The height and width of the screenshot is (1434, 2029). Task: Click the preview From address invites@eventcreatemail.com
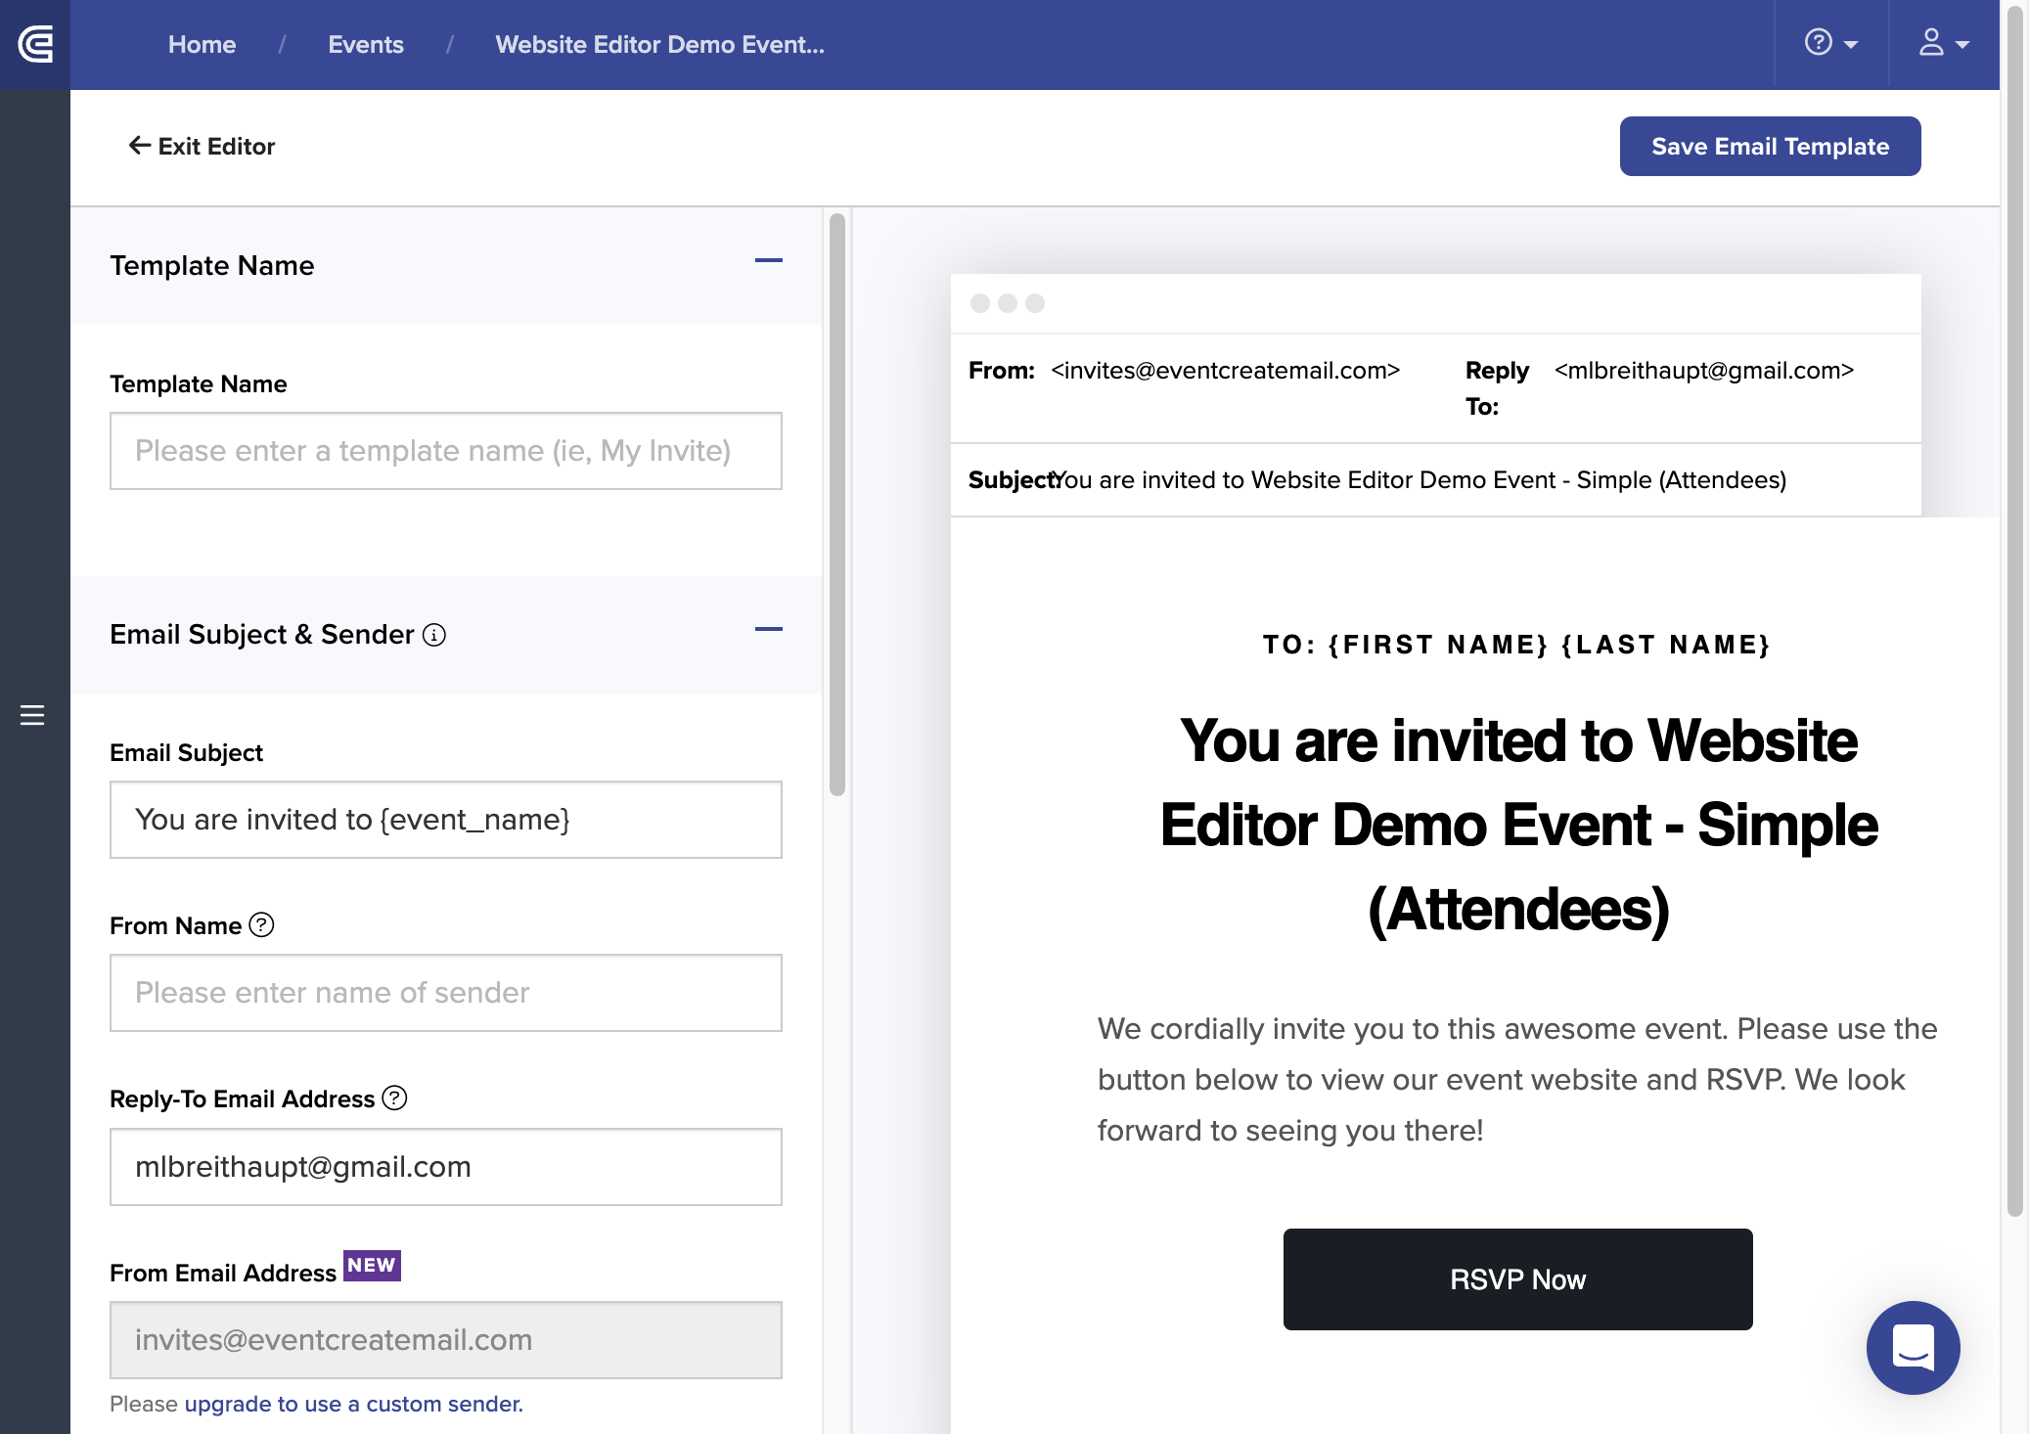pos(1225,371)
